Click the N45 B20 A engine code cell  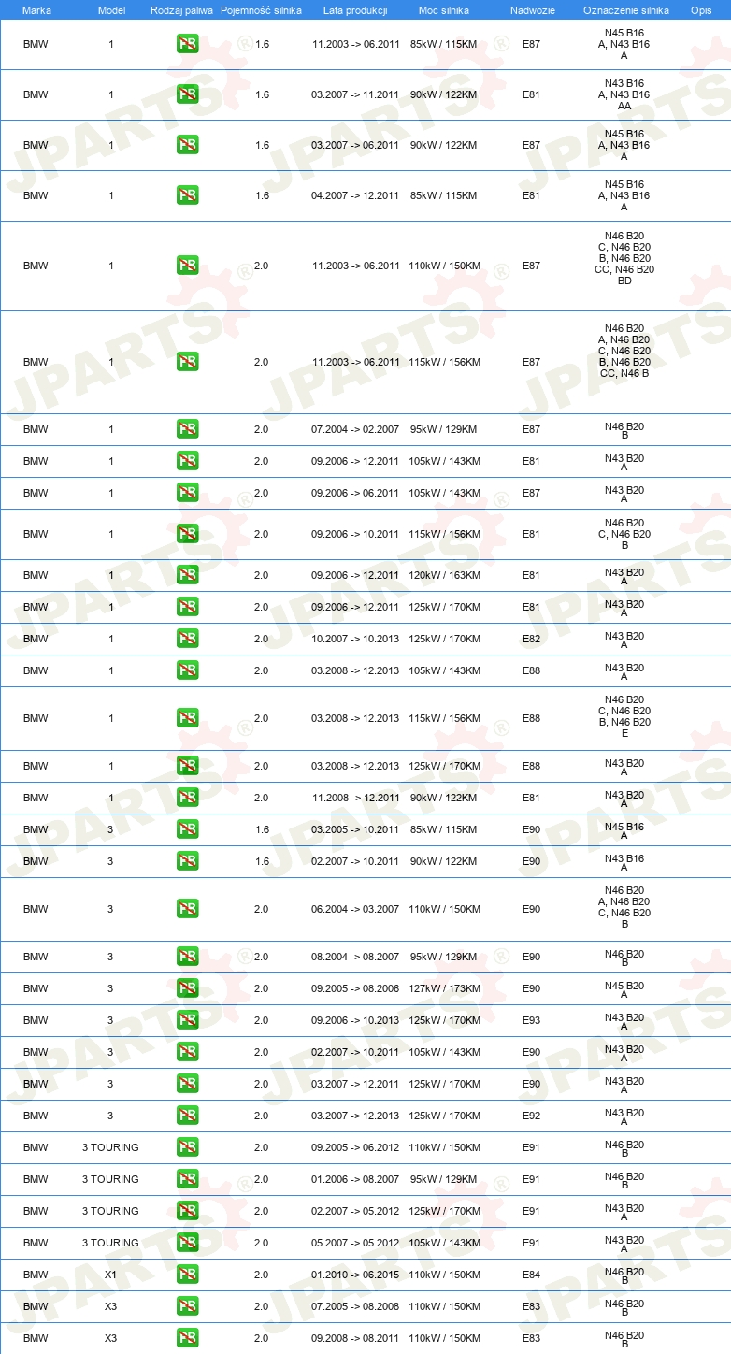tap(624, 988)
